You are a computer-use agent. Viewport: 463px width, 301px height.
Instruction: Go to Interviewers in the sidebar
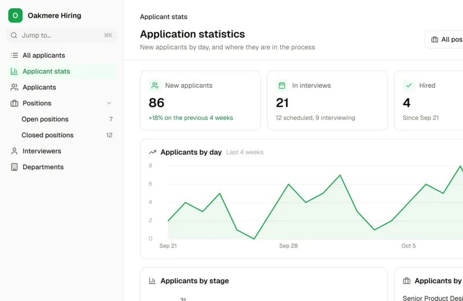coord(61,151)
